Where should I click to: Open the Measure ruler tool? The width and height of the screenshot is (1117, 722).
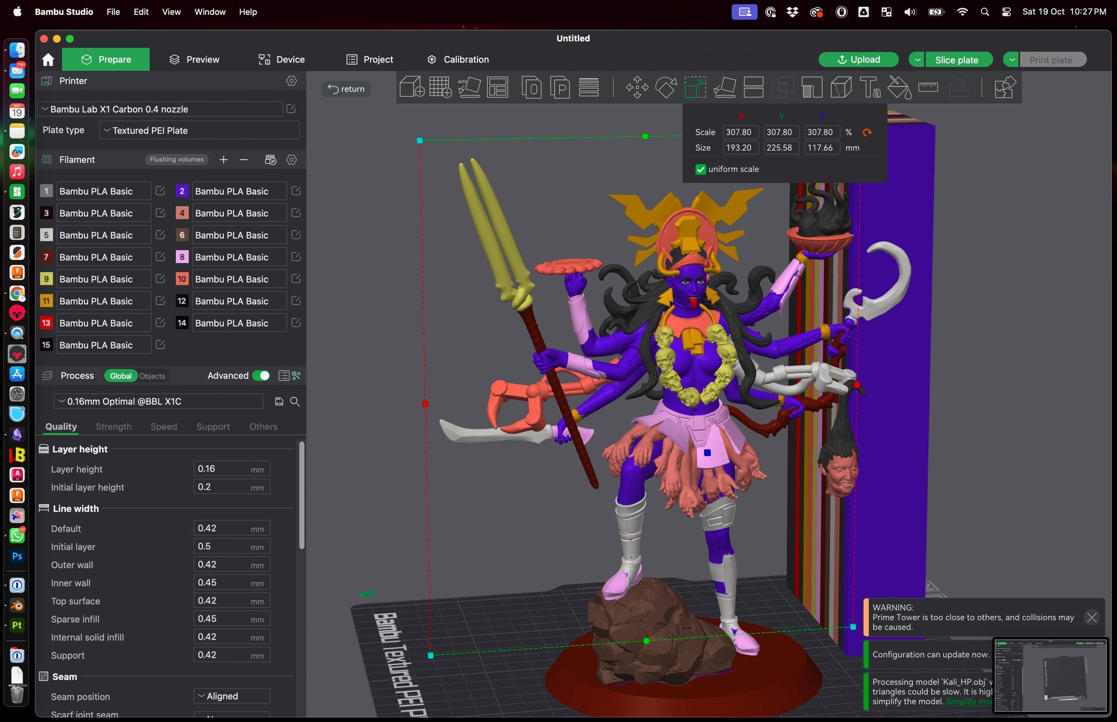[928, 88]
